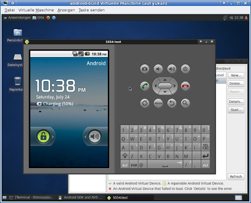Open the Anwendungen panel menu
The height and width of the screenshot is (203, 251).
pos(17,18)
